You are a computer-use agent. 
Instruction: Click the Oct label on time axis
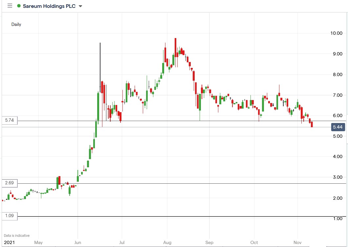coord(254,242)
